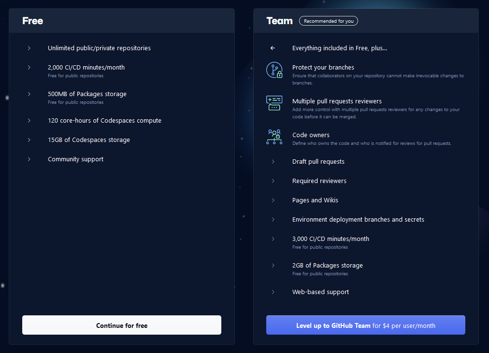Viewport: 489px width, 353px height.
Task: Expand the 15GB of Codespaces storage chevron
Action: pos(29,140)
